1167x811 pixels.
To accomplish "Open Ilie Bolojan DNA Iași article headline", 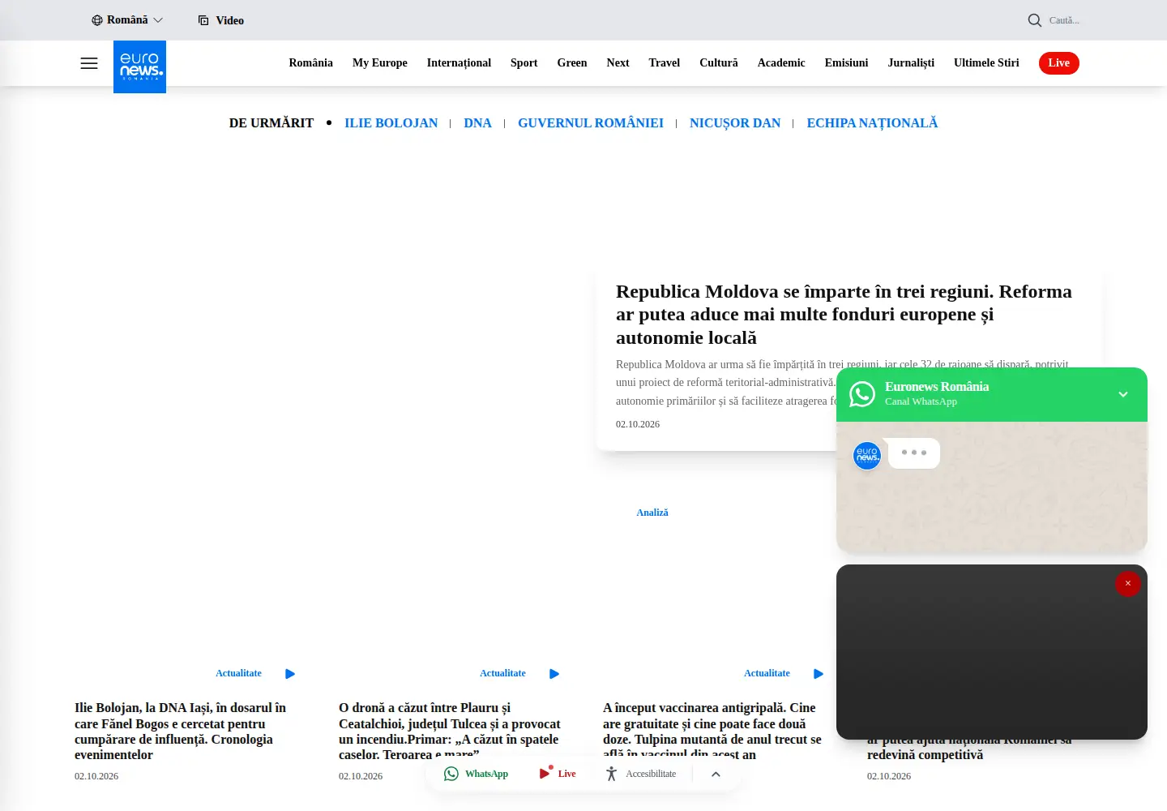I will click(181, 731).
